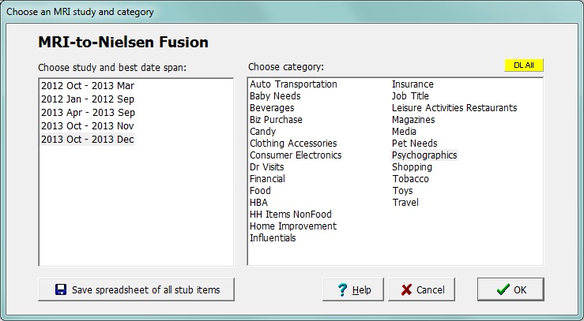
Task: Select Biz Purchase in category list
Action: [276, 120]
